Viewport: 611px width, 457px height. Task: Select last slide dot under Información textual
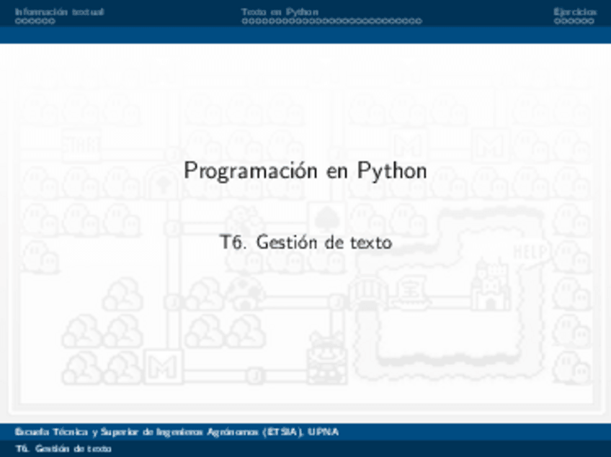[52, 22]
